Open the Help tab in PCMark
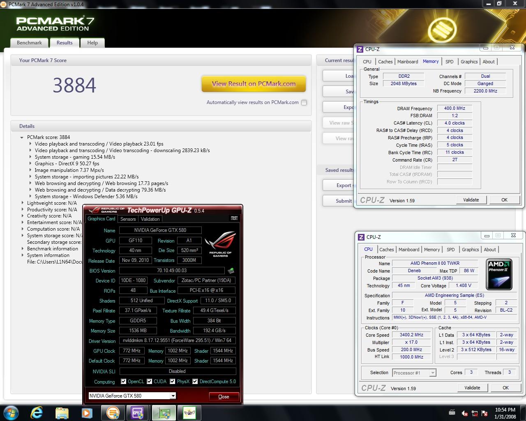Screen dimensions: 526x421 pos(92,43)
